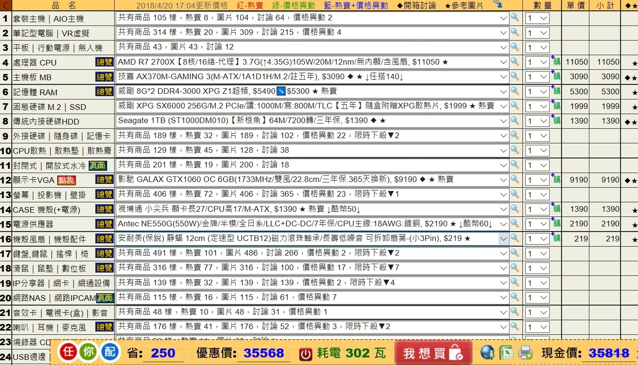Click the 總覽 button in the 顯示卡VGA row
Screen dimensions: 638x365
[104, 180]
